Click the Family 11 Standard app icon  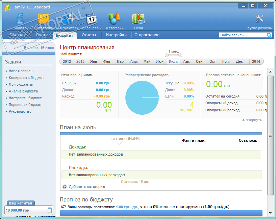click(x=7, y=7)
